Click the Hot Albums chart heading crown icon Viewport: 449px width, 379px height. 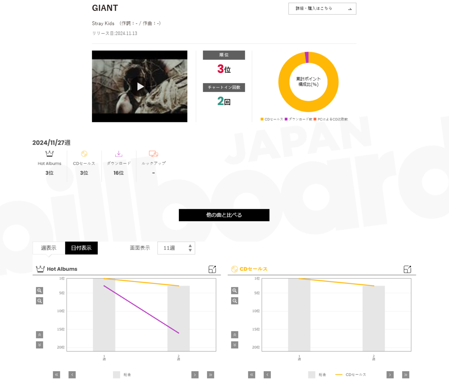coord(40,269)
